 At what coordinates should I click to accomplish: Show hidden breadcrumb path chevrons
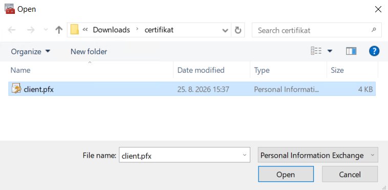click(x=85, y=30)
